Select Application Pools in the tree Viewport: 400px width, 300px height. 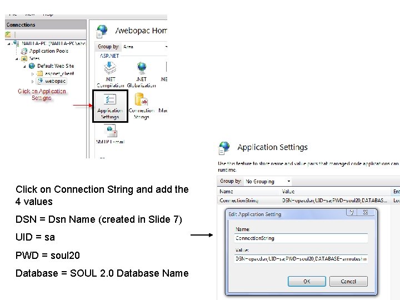[x=45, y=51]
